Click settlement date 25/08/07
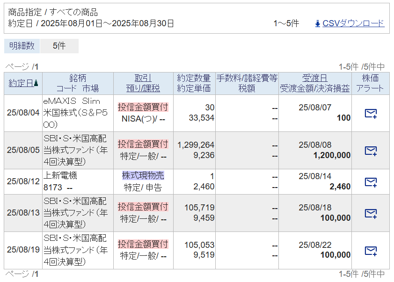 315,108
